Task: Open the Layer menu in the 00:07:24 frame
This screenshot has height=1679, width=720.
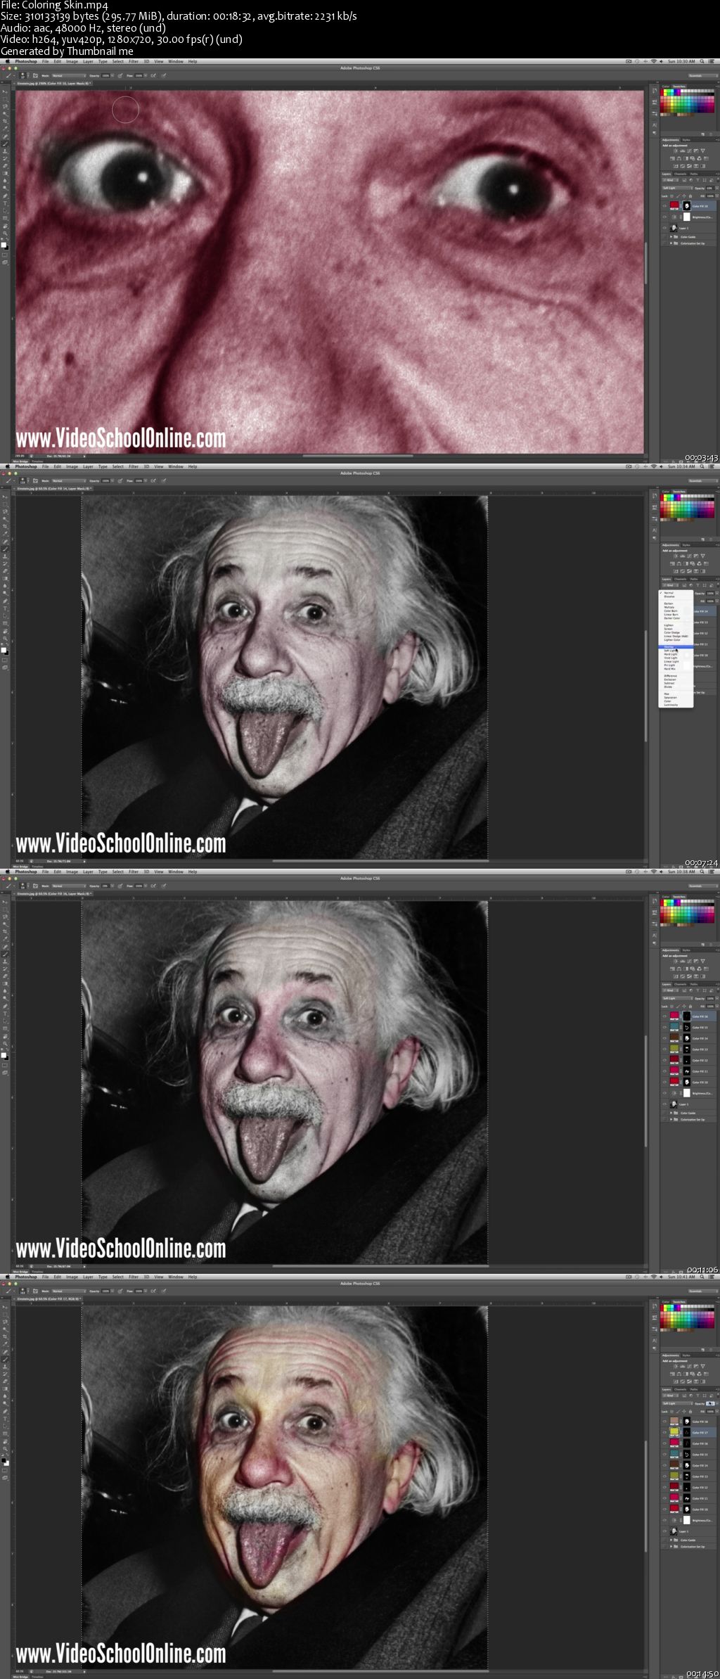Action: (x=88, y=466)
